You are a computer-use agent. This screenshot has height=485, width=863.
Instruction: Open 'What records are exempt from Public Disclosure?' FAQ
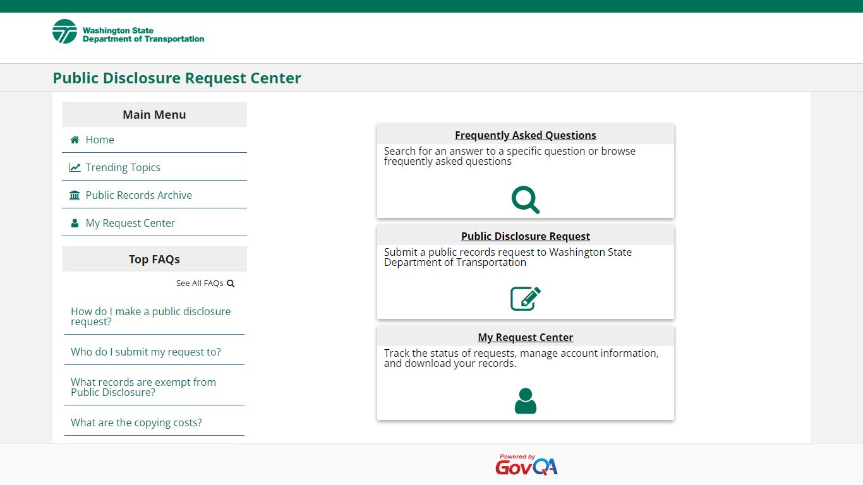[154, 387]
